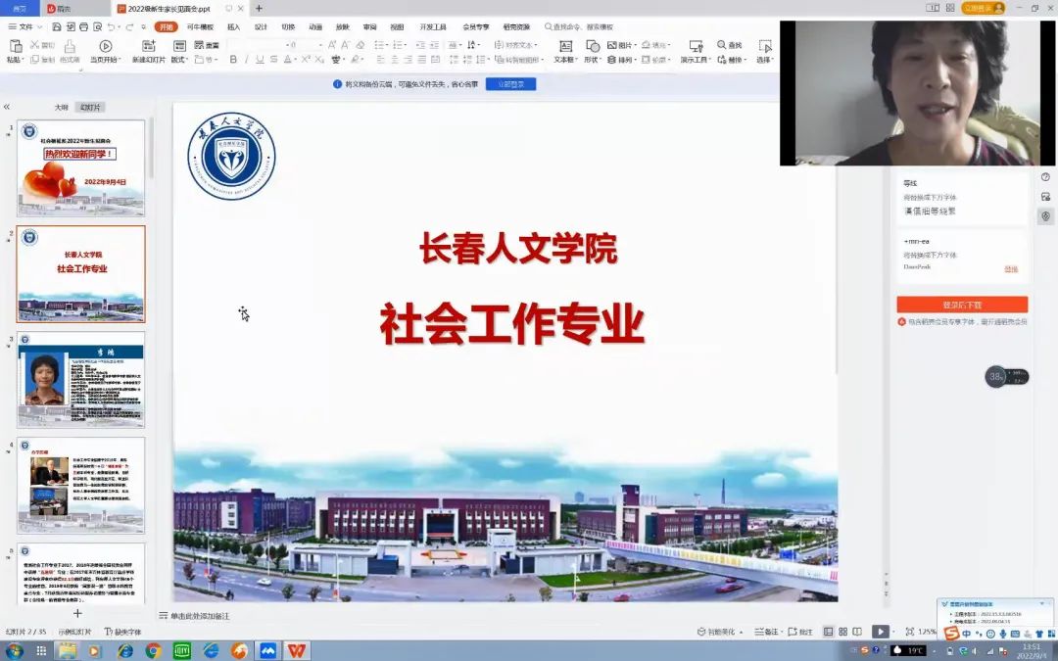Select slide 3 thumbnail with the portrait photo
This screenshot has width=1058, height=661.
(81, 379)
